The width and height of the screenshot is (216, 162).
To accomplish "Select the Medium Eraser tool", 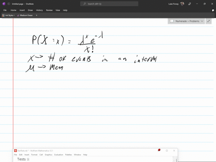I will (x=25, y=15).
